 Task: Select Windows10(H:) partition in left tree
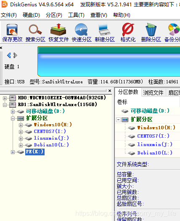(x=53, y=125)
